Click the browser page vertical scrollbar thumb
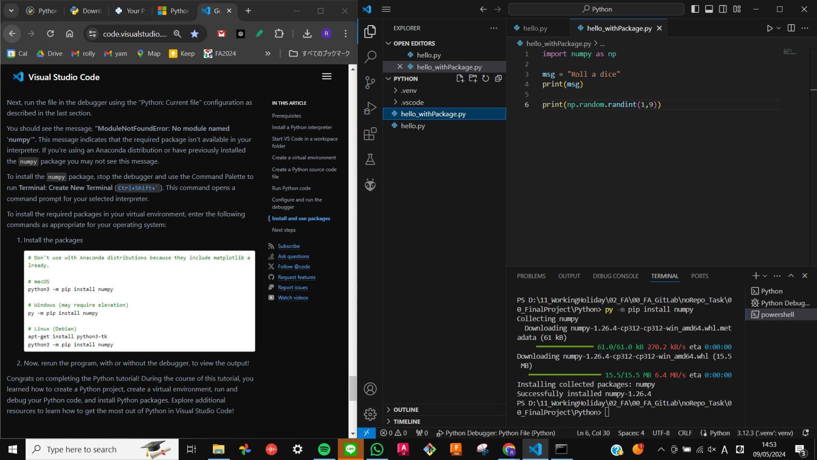The width and height of the screenshot is (817, 460). 353,388
